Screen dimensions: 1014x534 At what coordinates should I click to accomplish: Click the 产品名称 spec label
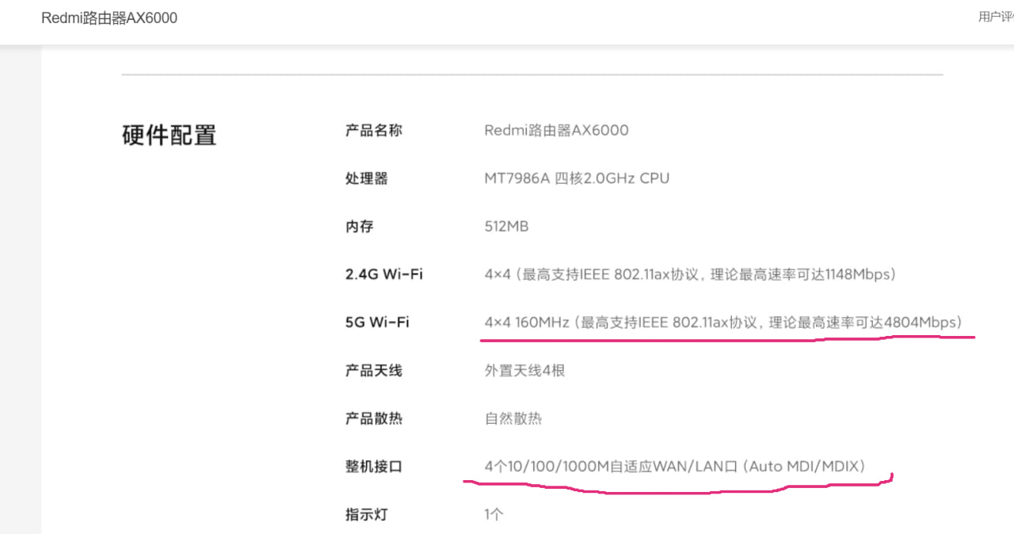tap(373, 130)
